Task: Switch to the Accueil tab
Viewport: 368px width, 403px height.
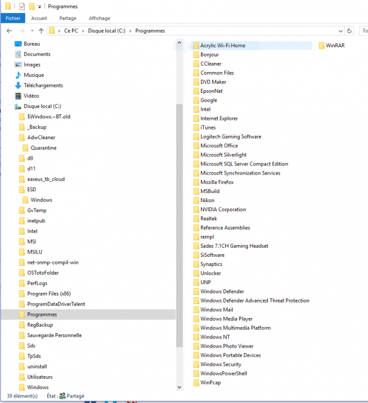Action: pos(39,18)
